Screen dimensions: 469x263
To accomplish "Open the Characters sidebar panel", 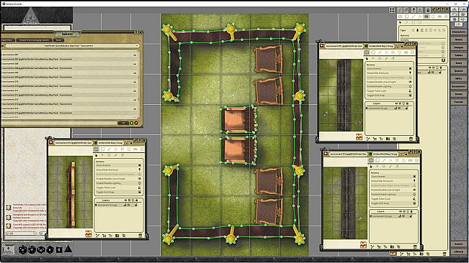I will click(x=458, y=32).
